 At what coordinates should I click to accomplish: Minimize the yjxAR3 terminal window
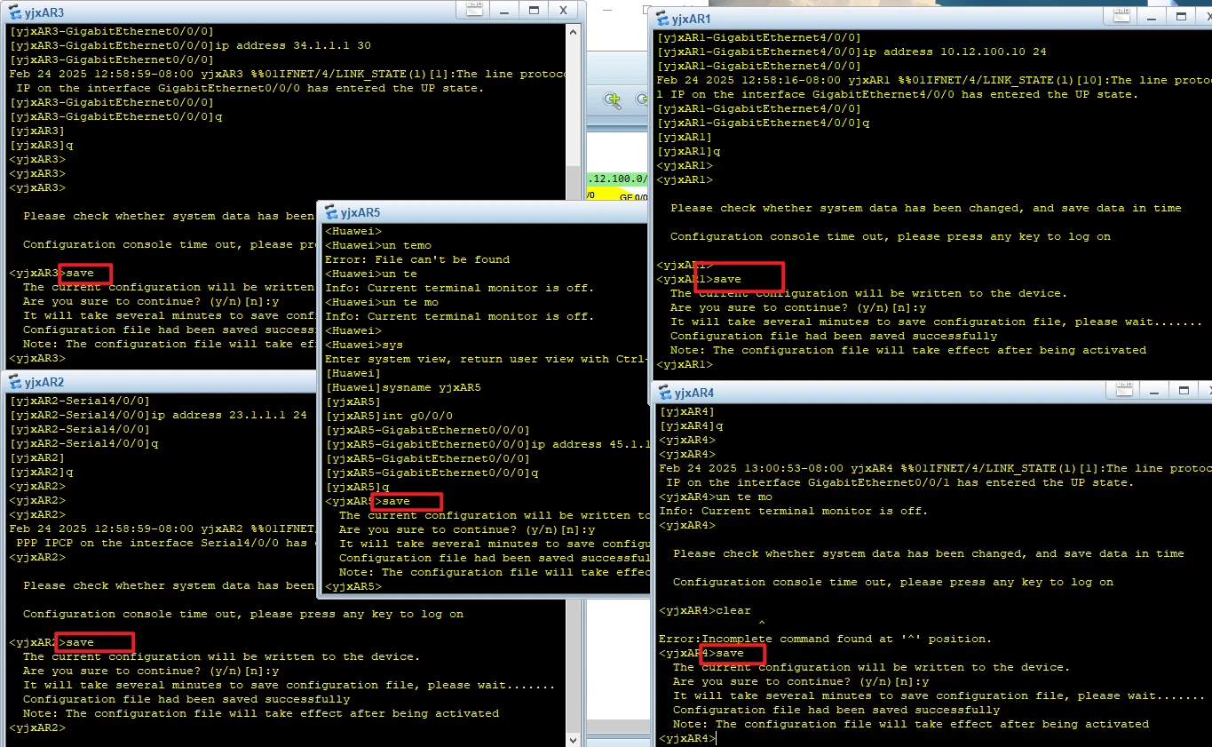coord(503,11)
